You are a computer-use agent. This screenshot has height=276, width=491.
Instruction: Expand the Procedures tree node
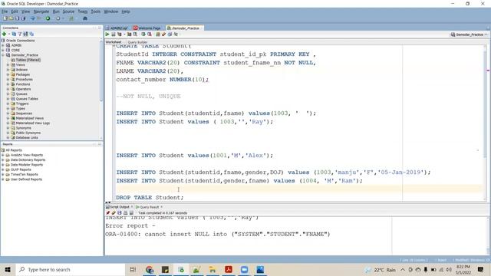(8, 80)
